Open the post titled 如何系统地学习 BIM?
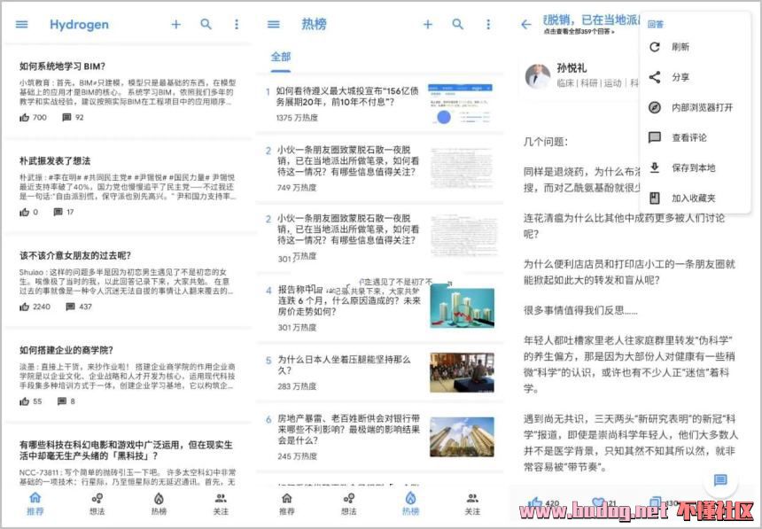762x529 pixels. (x=61, y=66)
